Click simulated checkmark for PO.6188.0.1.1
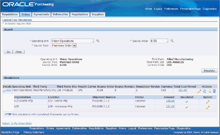This screenshot has width=220, height=135. tap(187, 102)
